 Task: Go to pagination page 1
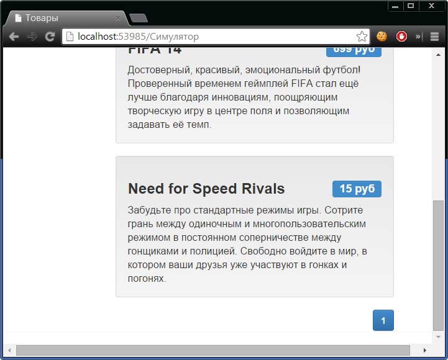point(383,320)
